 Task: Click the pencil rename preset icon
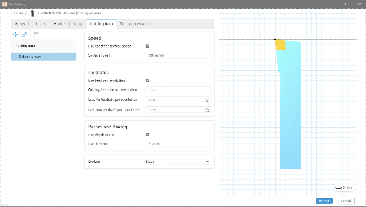coord(25,34)
